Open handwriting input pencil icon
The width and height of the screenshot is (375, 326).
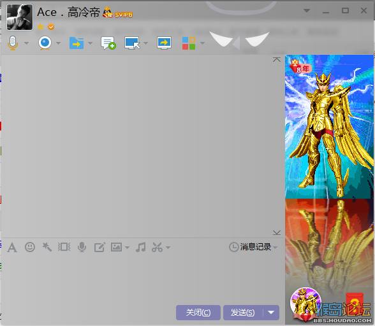coord(99,248)
